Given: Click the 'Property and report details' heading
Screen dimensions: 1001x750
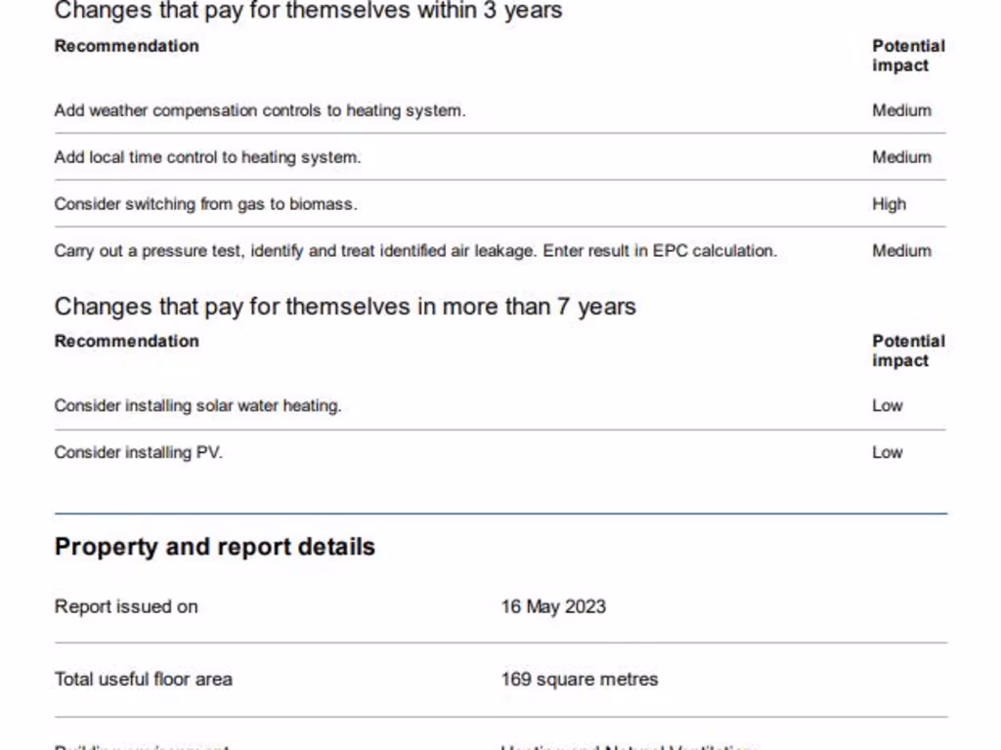Looking at the screenshot, I should [214, 546].
